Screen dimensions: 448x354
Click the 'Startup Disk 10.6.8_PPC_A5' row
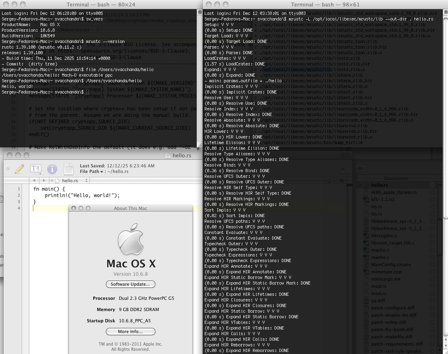(119, 321)
